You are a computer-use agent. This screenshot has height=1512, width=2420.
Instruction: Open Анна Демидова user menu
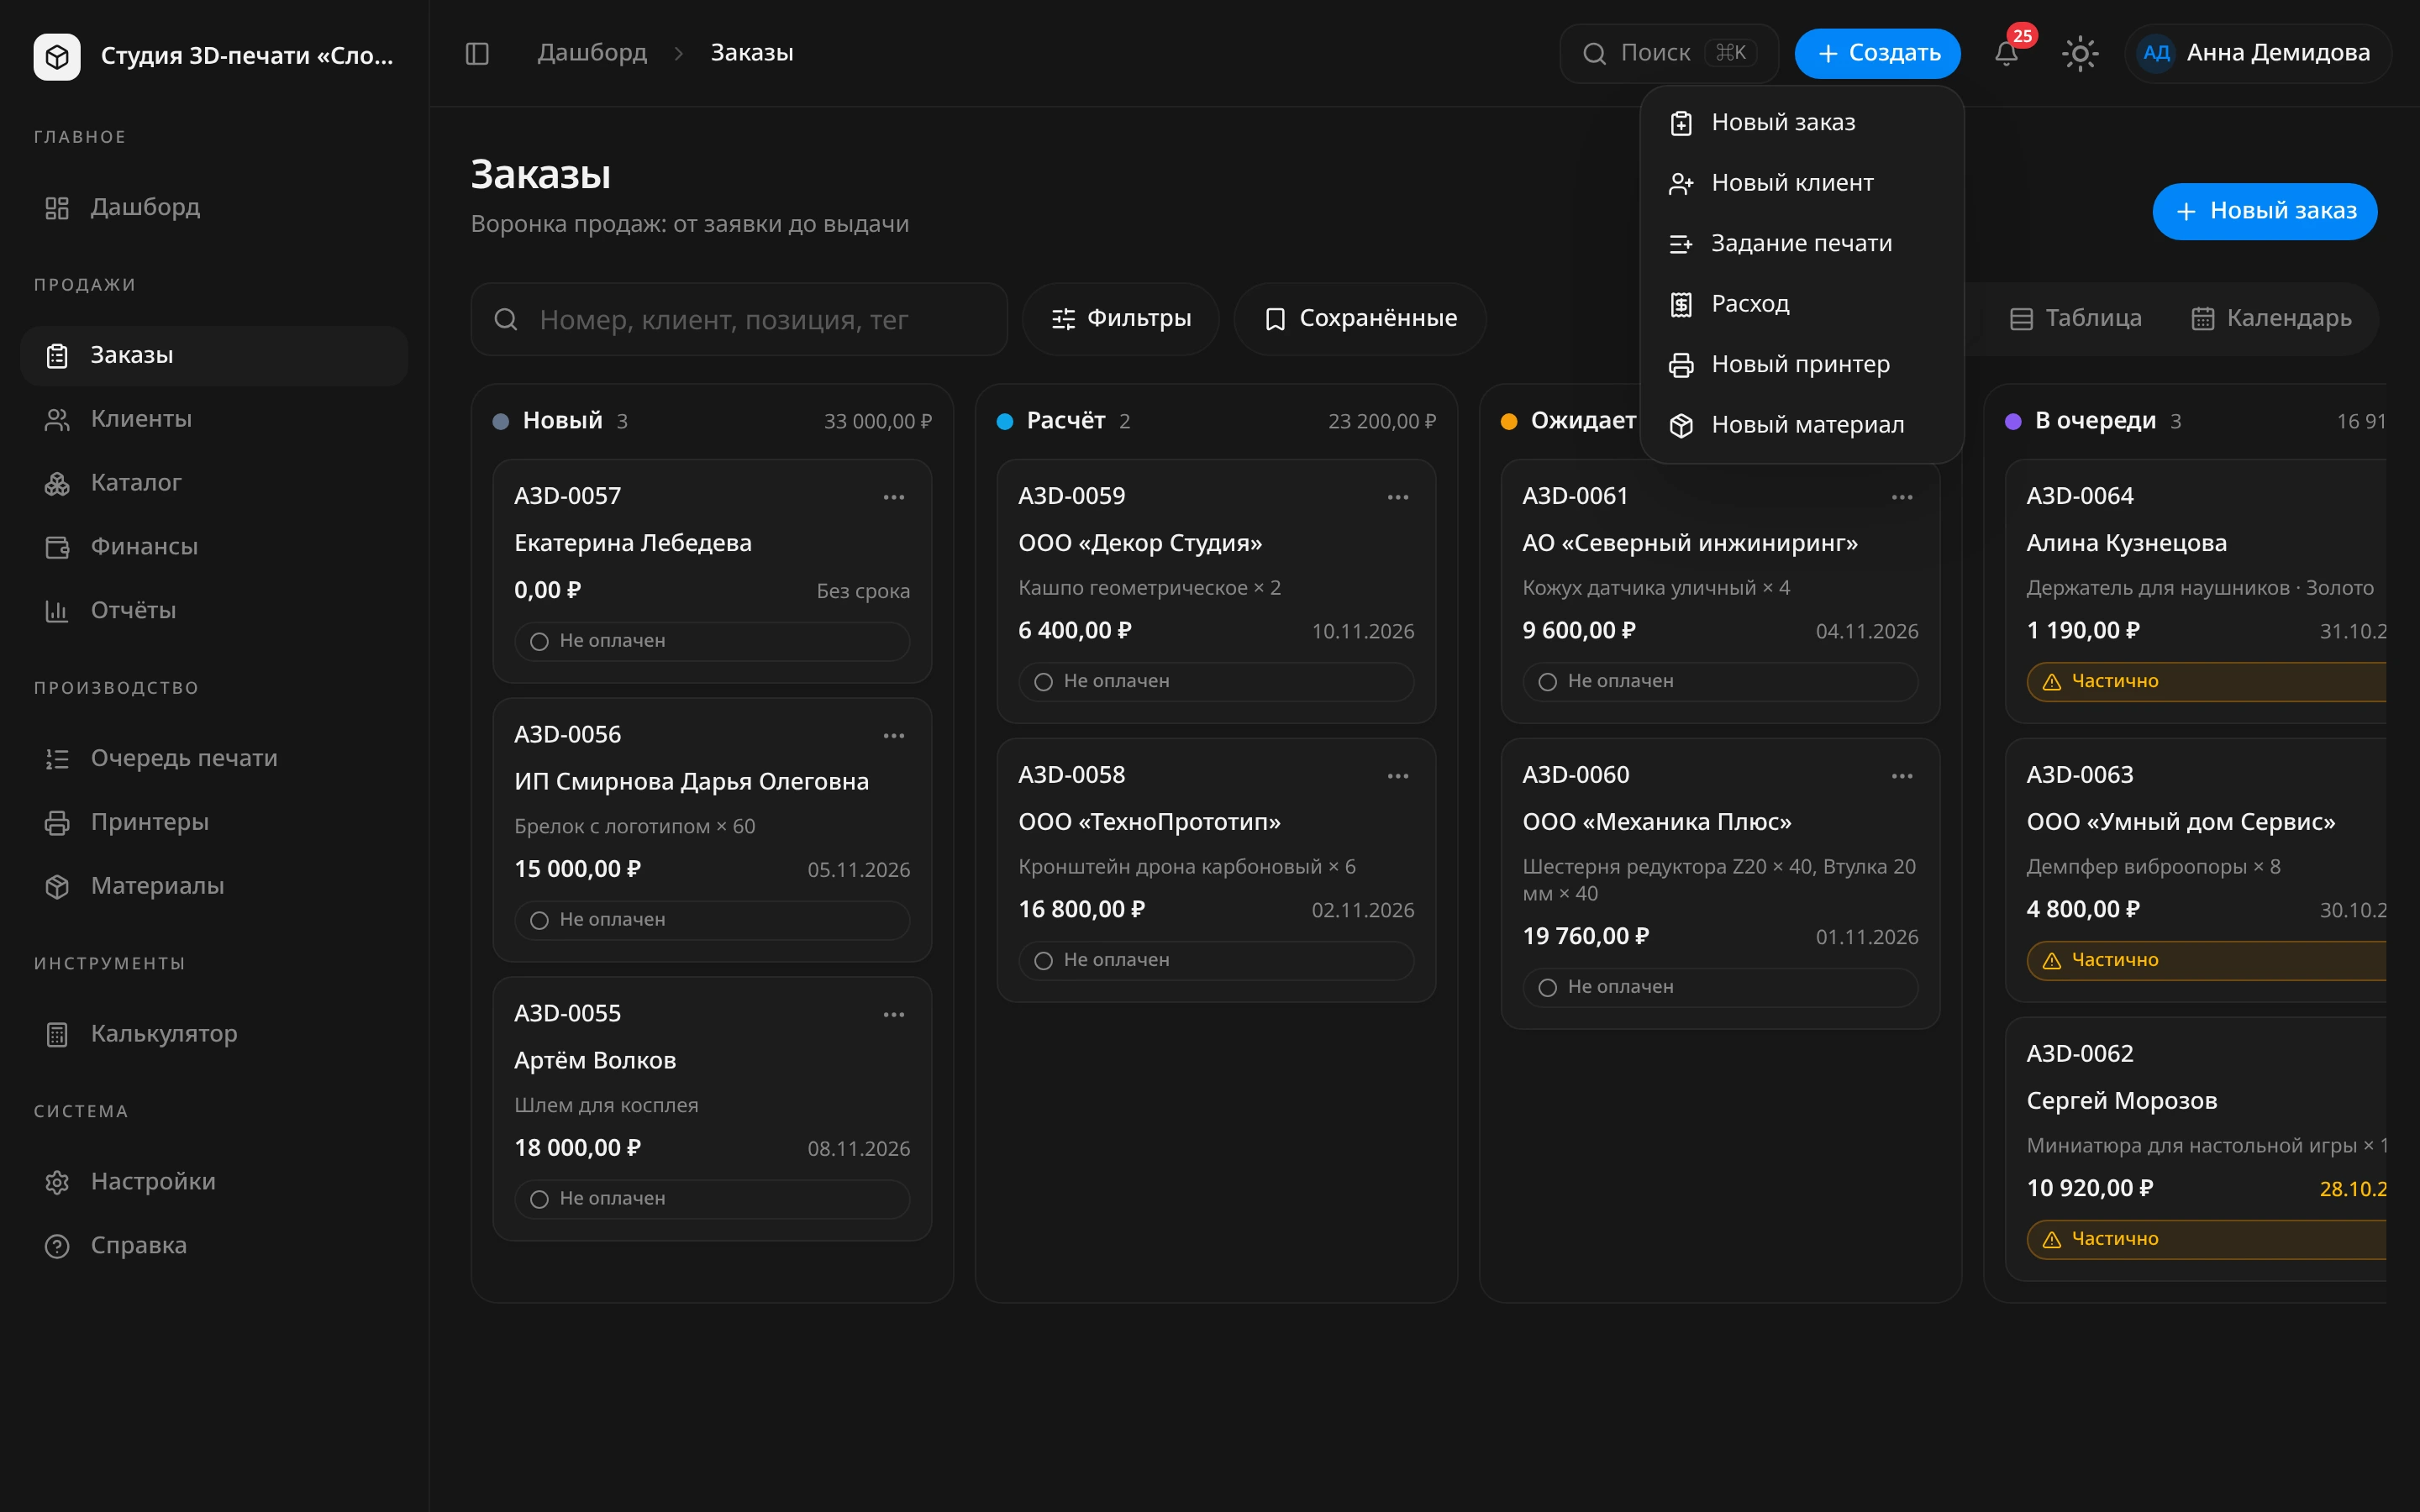[x=2257, y=53]
